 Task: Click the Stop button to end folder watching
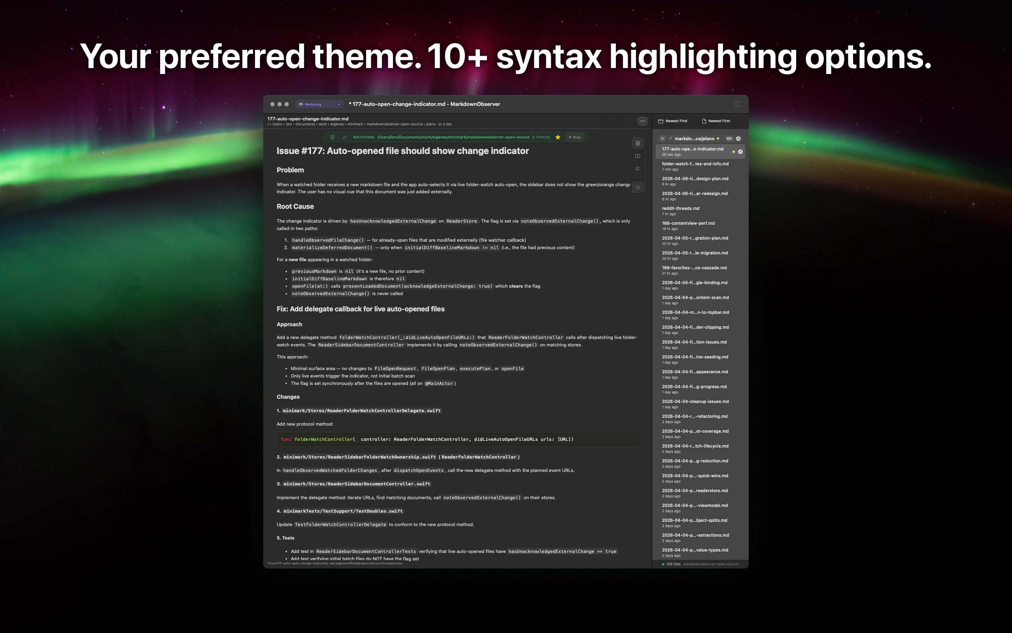[576, 137]
